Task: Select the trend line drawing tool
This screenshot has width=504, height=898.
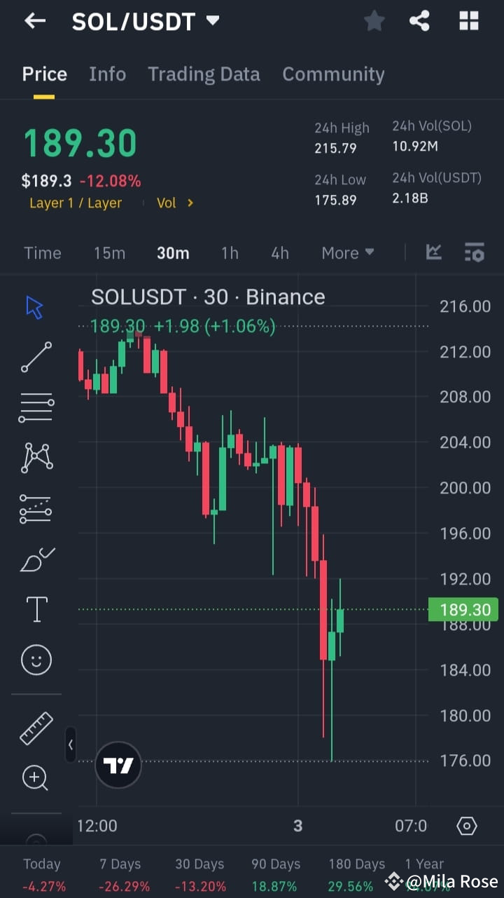Action: click(36, 357)
